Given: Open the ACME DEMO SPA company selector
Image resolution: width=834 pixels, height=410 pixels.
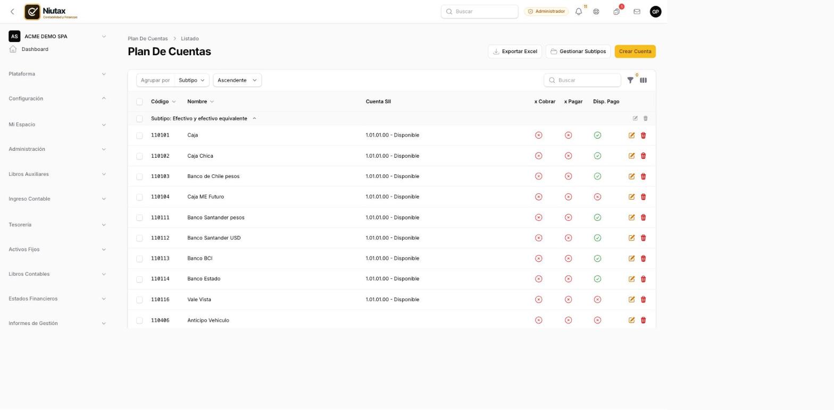Looking at the screenshot, I should 57,36.
